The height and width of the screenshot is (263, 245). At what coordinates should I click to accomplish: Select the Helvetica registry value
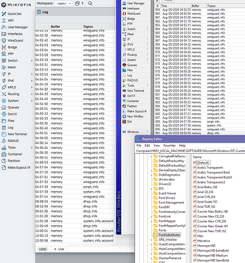[x=204, y=241]
